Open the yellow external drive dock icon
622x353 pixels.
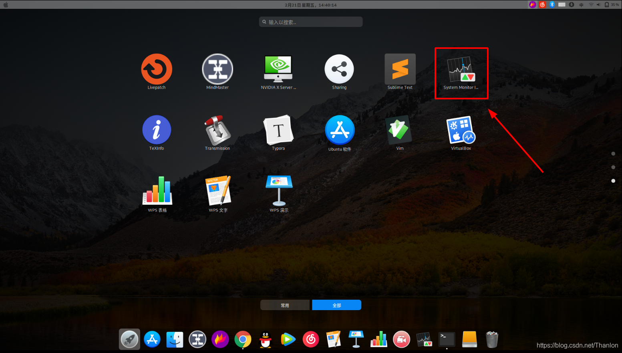pos(469,339)
